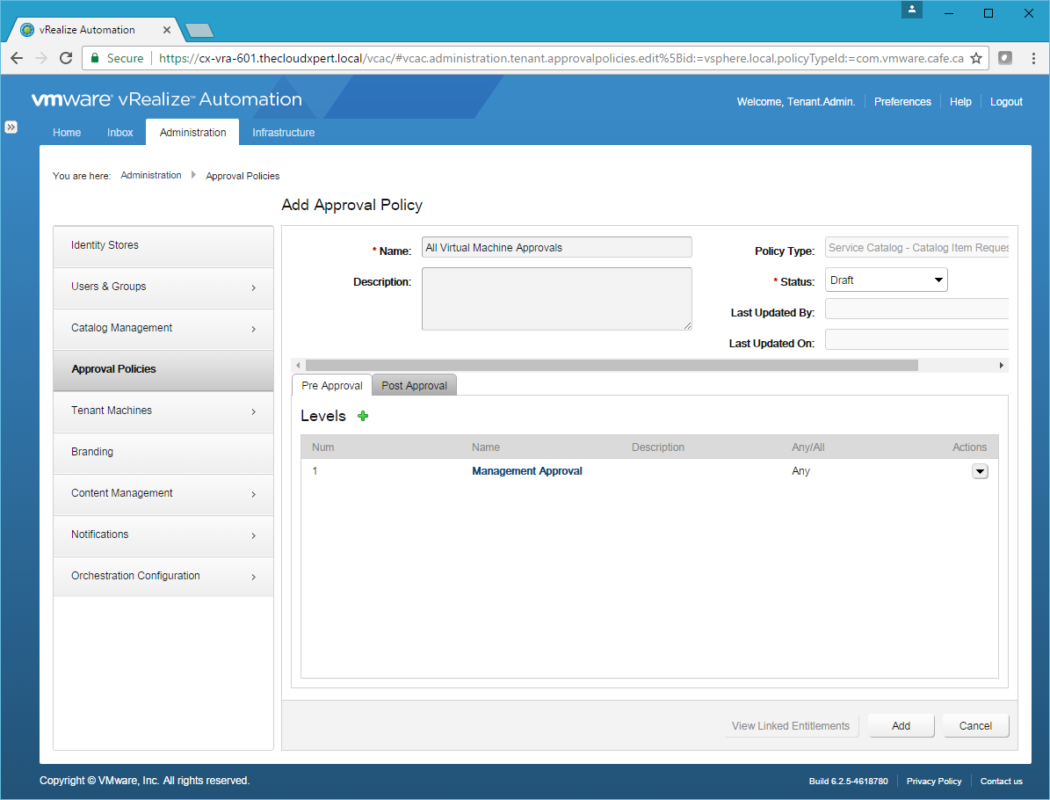
Task: Select Identity Stores in the sidebar
Action: 163,245
